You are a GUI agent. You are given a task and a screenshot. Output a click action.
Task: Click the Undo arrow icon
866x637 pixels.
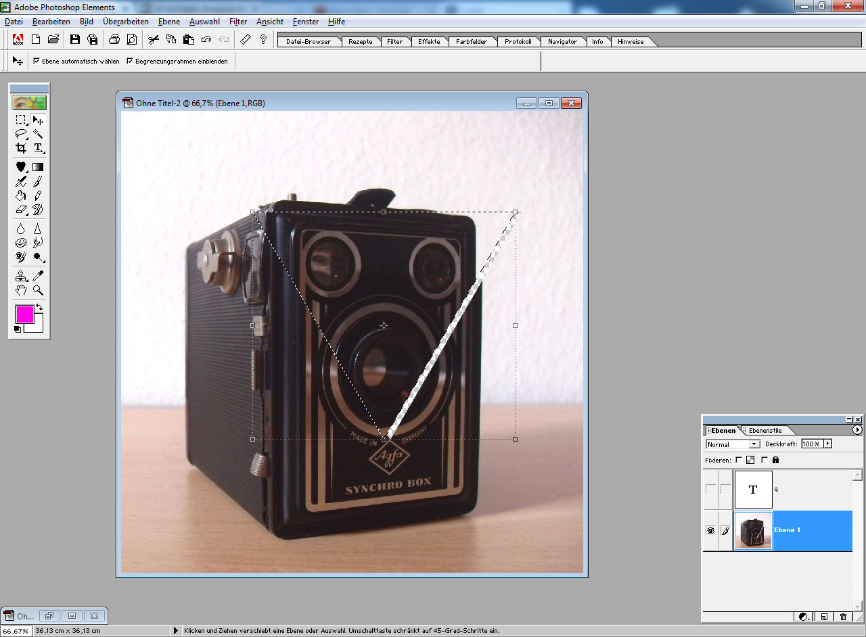(206, 39)
